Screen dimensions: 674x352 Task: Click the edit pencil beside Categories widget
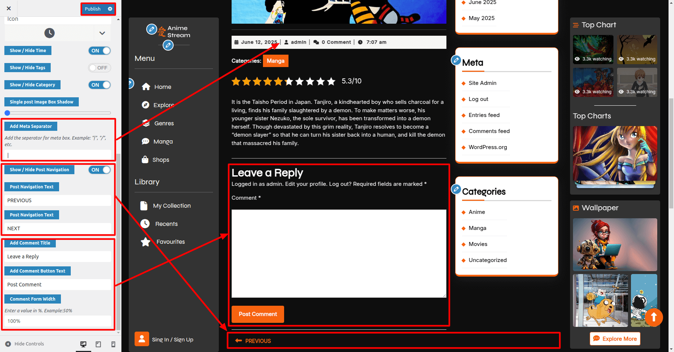[x=456, y=189]
